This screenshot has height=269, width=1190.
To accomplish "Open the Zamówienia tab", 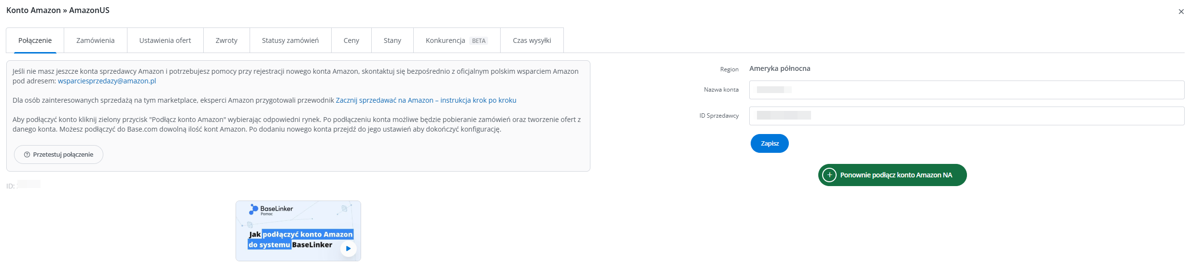I will [x=95, y=40].
